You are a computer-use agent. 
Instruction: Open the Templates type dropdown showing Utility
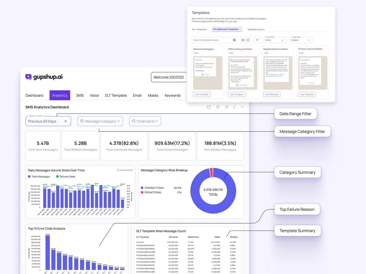click(x=275, y=40)
